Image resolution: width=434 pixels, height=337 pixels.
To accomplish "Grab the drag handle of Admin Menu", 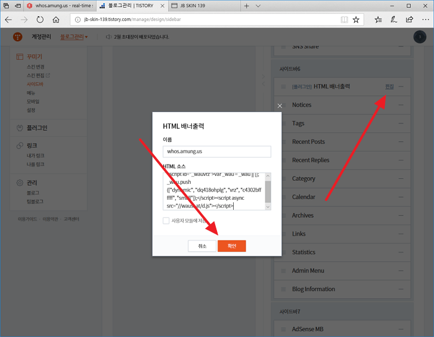I will pos(283,271).
